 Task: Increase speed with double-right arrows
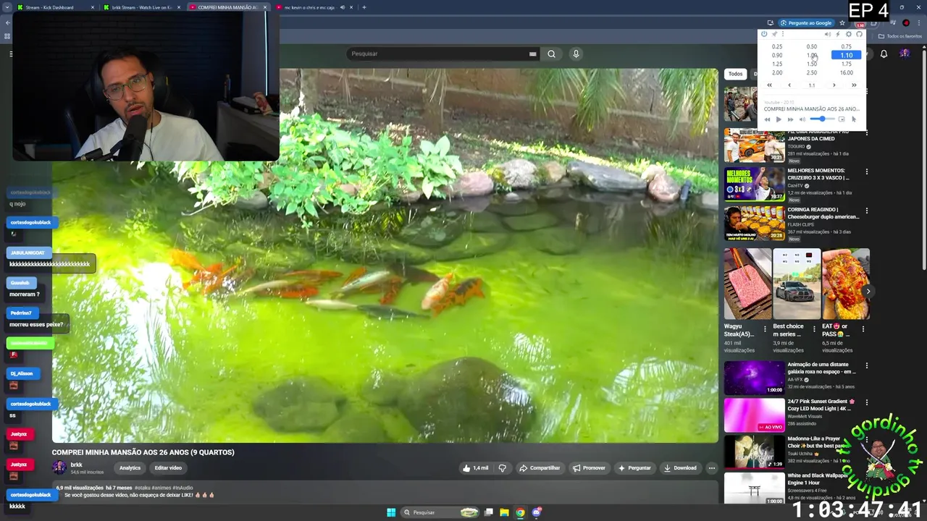coord(854,85)
